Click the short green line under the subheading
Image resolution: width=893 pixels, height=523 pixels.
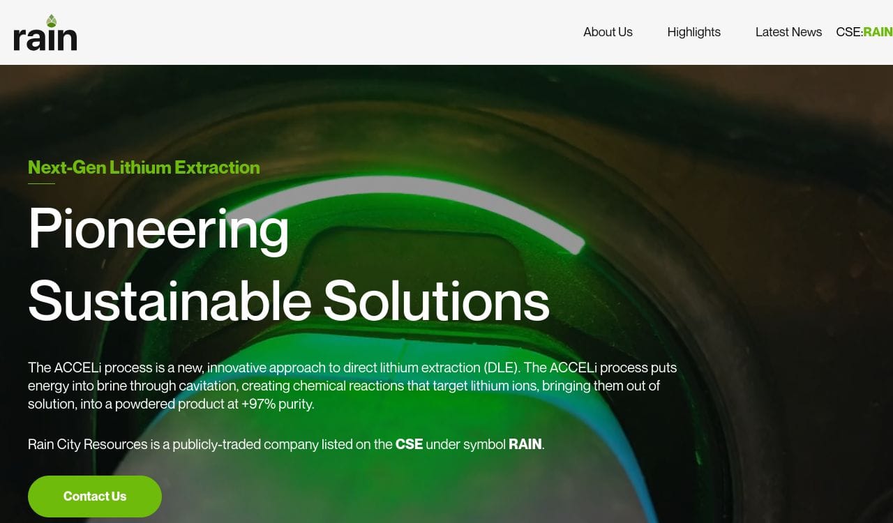[x=41, y=183]
